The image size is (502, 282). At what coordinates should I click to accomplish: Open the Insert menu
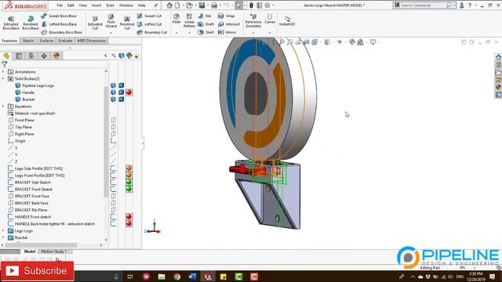click(x=96, y=5)
